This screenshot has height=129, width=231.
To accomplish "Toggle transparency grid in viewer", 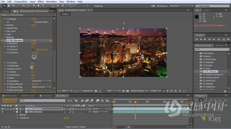I will tap(127, 91).
